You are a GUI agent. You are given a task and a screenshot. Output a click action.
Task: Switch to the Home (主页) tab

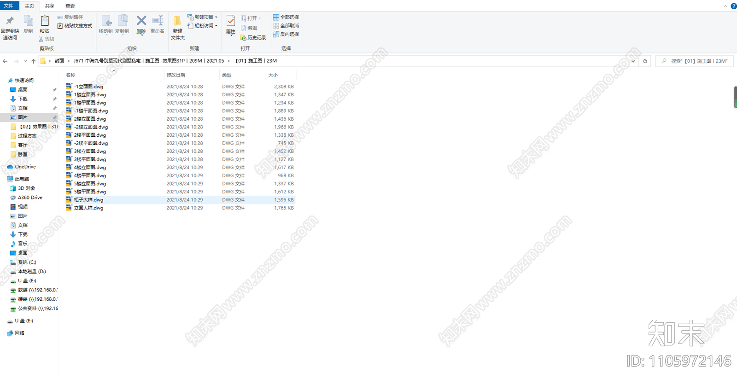29,6
